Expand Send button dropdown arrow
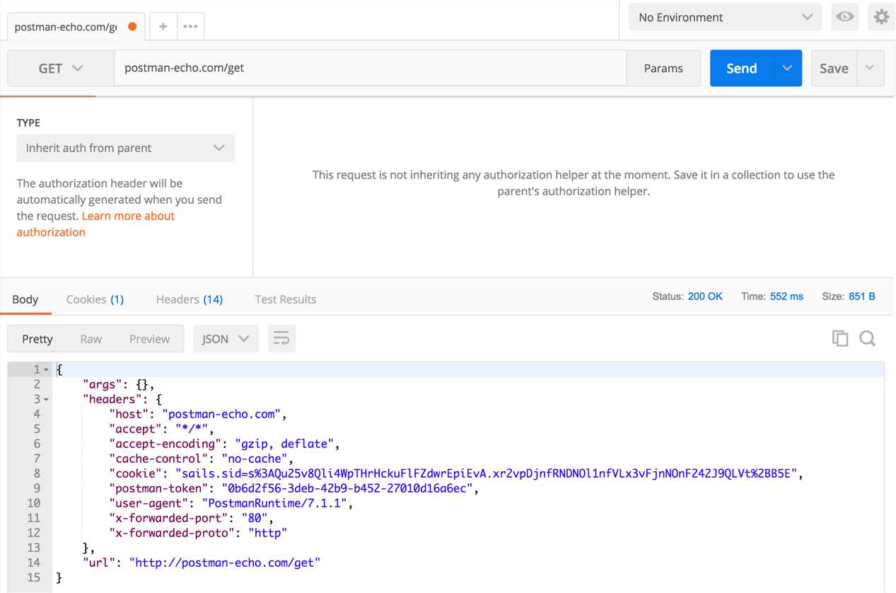The height and width of the screenshot is (593, 896). pos(787,68)
